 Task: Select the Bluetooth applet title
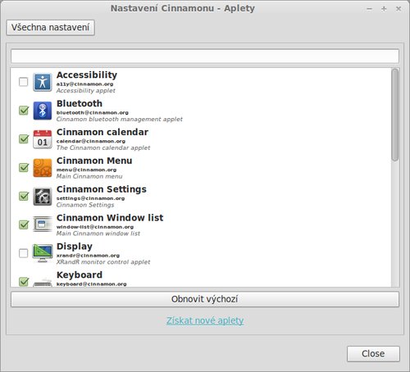coord(80,103)
